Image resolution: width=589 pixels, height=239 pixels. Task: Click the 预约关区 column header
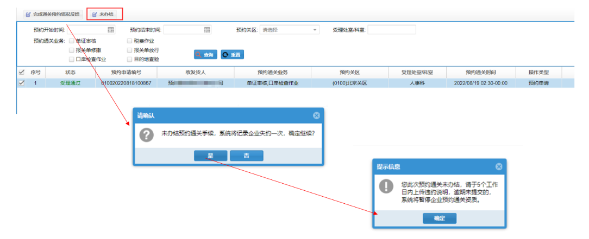click(350, 72)
